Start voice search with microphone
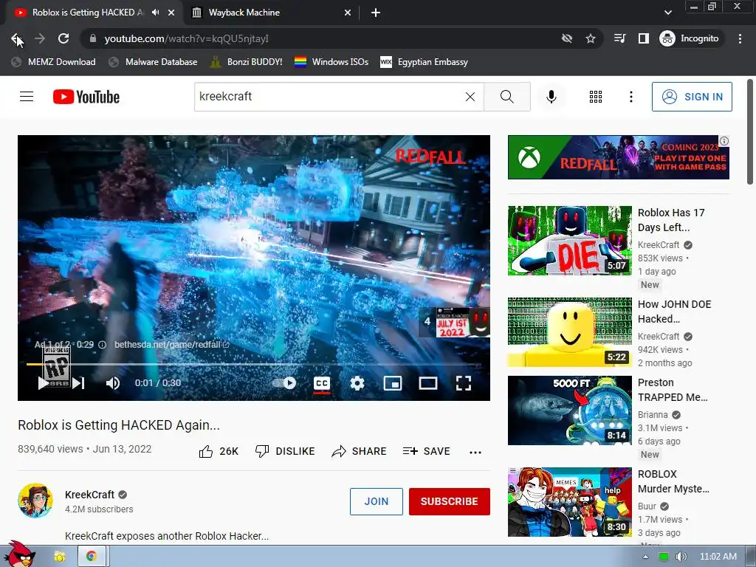 click(551, 97)
